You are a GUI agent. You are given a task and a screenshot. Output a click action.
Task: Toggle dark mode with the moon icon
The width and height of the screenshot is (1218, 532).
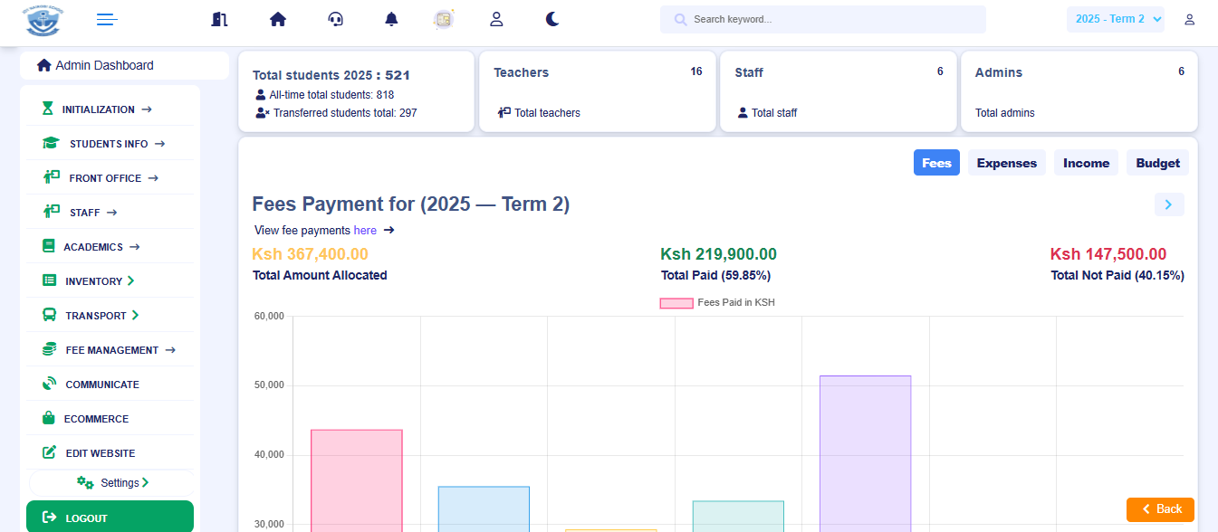[552, 19]
